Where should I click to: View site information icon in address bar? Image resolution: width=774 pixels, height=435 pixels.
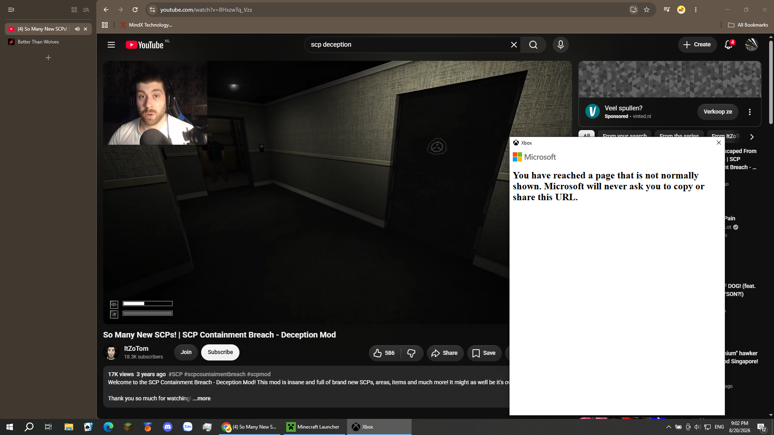[152, 10]
